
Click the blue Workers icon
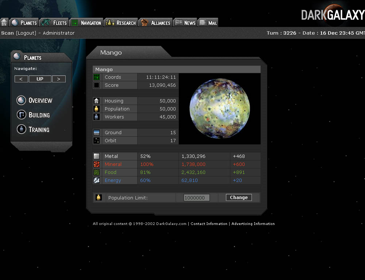pos(96,117)
